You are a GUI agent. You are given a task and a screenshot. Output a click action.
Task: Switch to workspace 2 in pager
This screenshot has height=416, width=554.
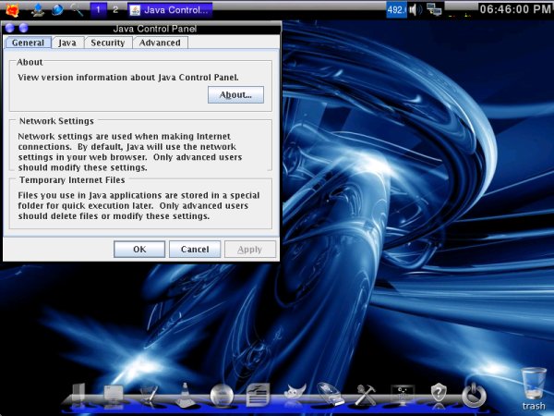114,9
